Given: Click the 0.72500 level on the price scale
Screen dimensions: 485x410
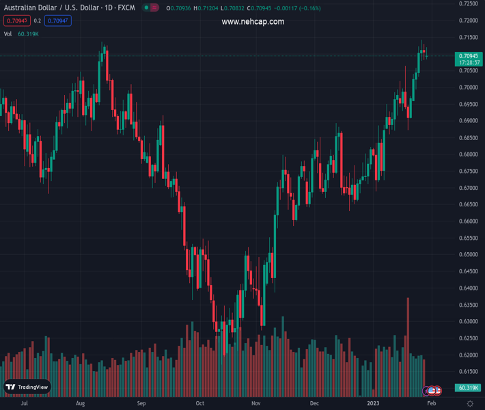Looking at the screenshot, I should [x=469, y=4].
